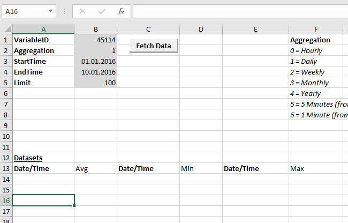348x223 pixels.
Task: Click the Enter checkmark icon in formula bar
Action: pos(101,11)
